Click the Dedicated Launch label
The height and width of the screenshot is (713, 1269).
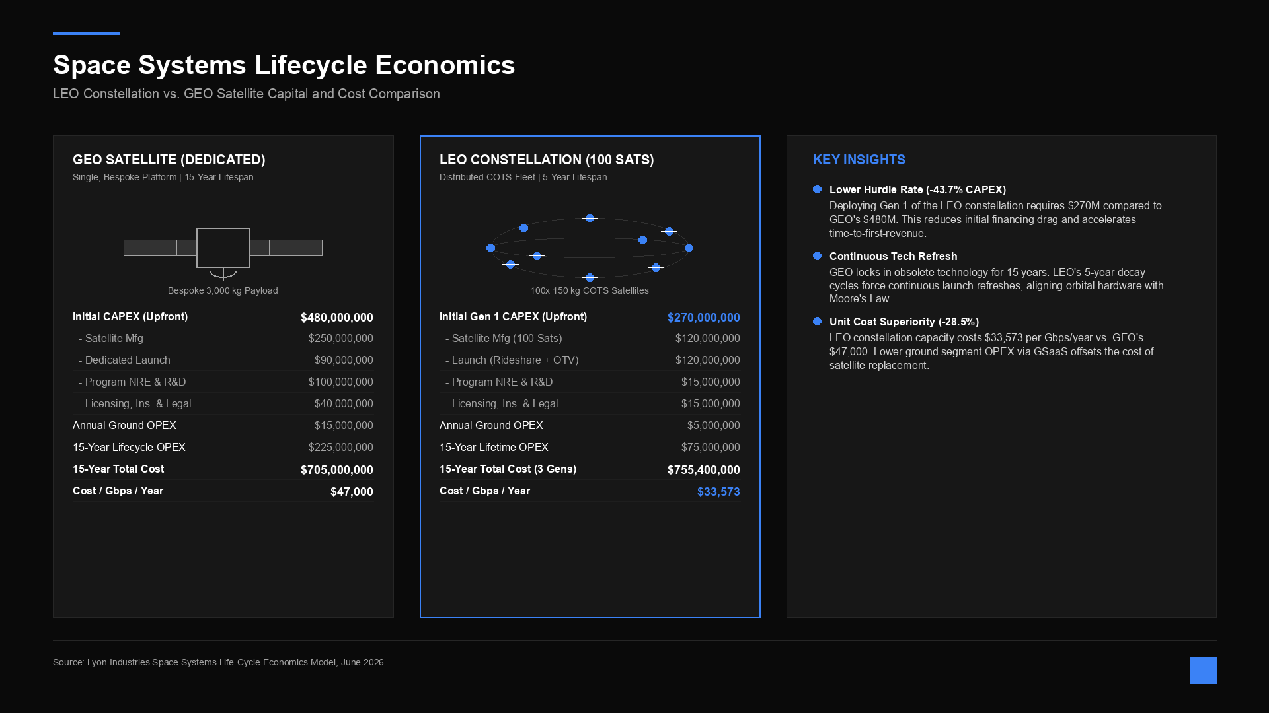click(124, 360)
